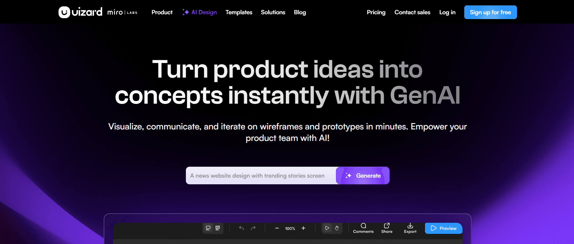Click the 100% zoom level
The image size is (574, 244).
click(x=290, y=229)
